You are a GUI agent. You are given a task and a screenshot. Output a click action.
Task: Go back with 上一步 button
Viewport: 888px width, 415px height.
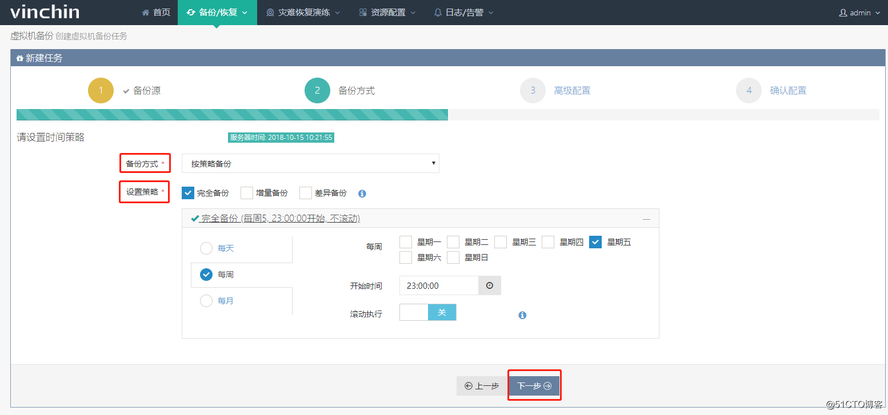tap(482, 386)
